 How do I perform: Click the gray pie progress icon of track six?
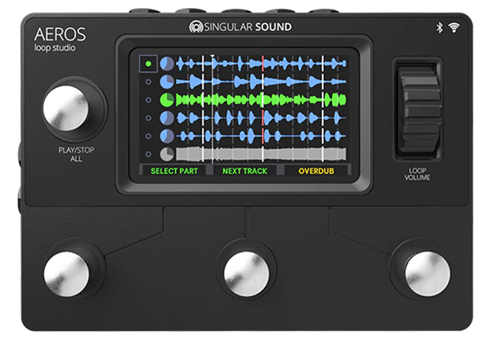coord(167,154)
